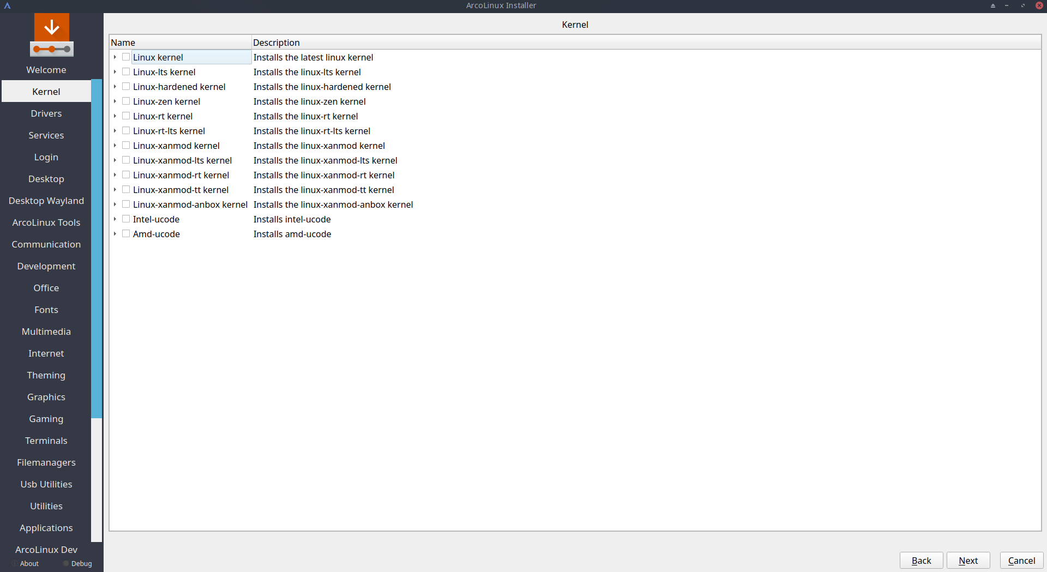Cancel the installation
1047x572 pixels.
1022,561
